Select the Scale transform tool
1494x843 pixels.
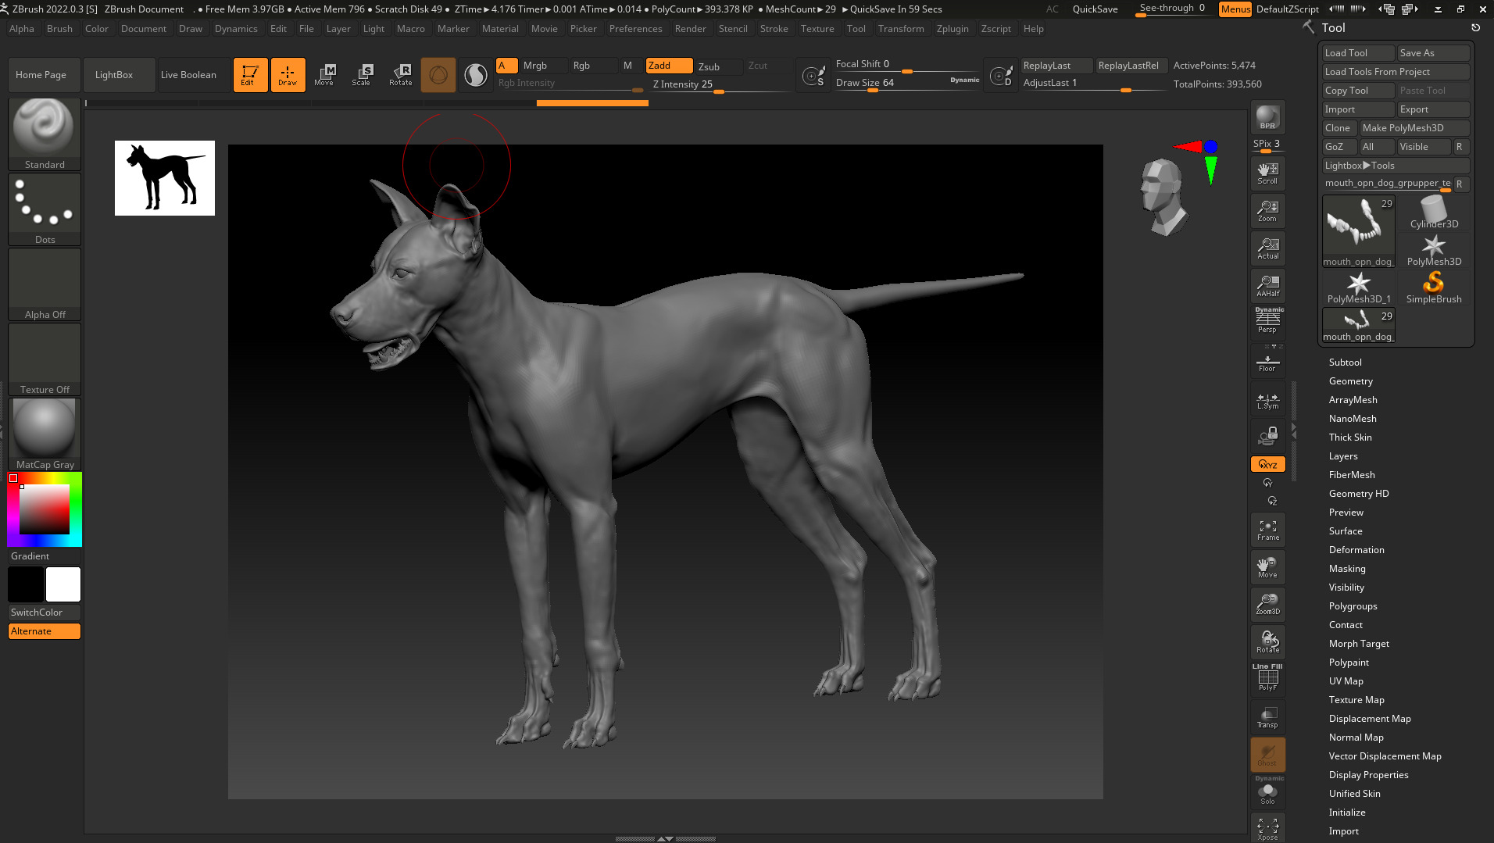pos(362,75)
